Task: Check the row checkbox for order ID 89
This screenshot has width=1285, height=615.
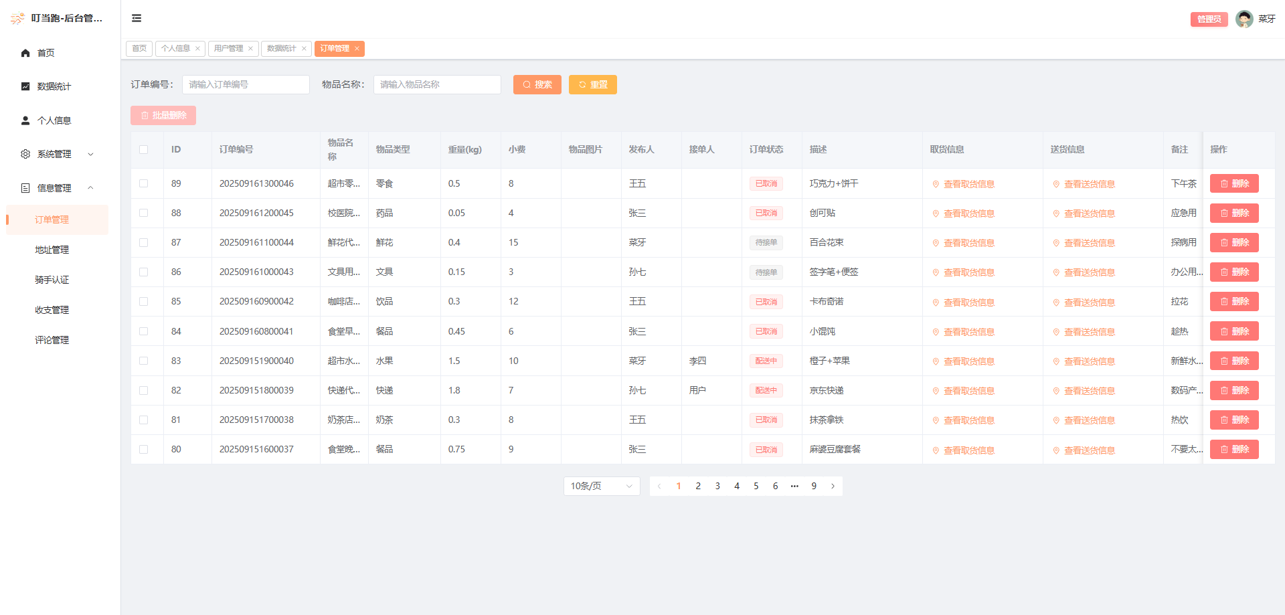Action: coord(145,183)
